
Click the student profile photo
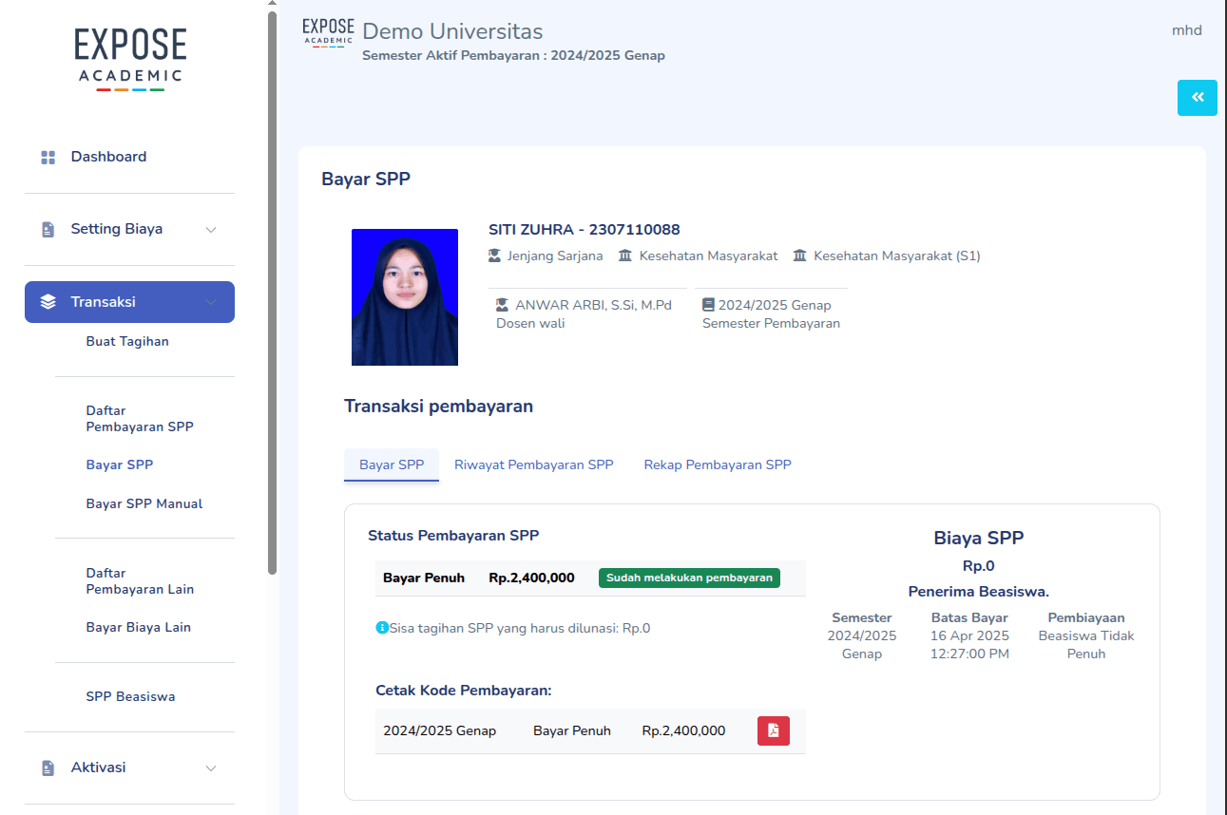click(x=404, y=297)
